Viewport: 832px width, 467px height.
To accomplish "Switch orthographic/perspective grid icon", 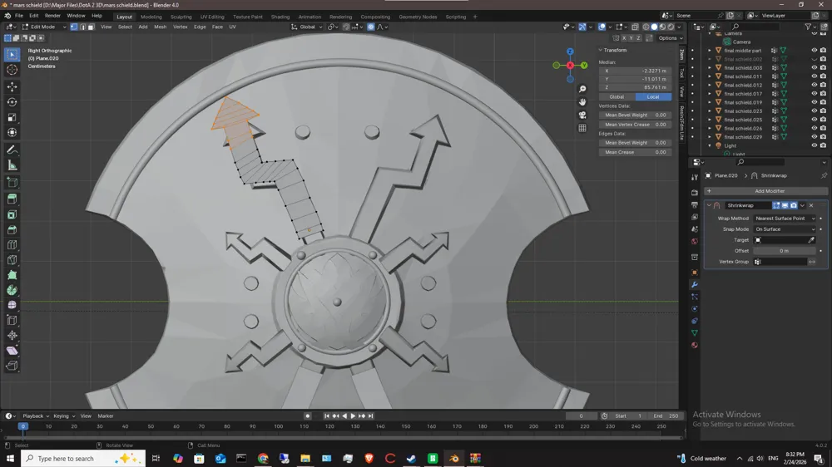I will 582,128.
